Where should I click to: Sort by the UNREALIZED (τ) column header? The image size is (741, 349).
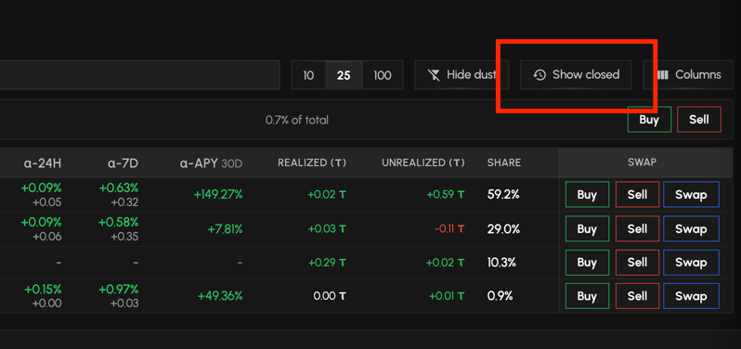[423, 163]
